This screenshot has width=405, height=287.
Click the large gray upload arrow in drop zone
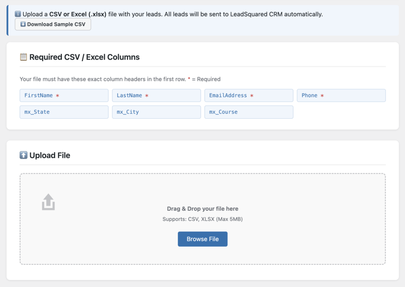(x=48, y=202)
